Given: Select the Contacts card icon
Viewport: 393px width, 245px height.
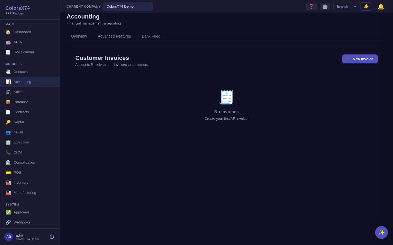Looking at the screenshot, I should 8,72.
